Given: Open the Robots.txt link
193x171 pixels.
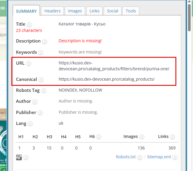Looking at the screenshot, I should click(x=126, y=157).
